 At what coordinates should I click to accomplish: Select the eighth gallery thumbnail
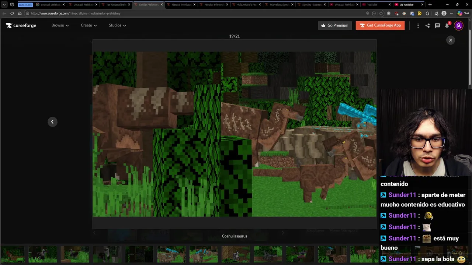point(236,255)
